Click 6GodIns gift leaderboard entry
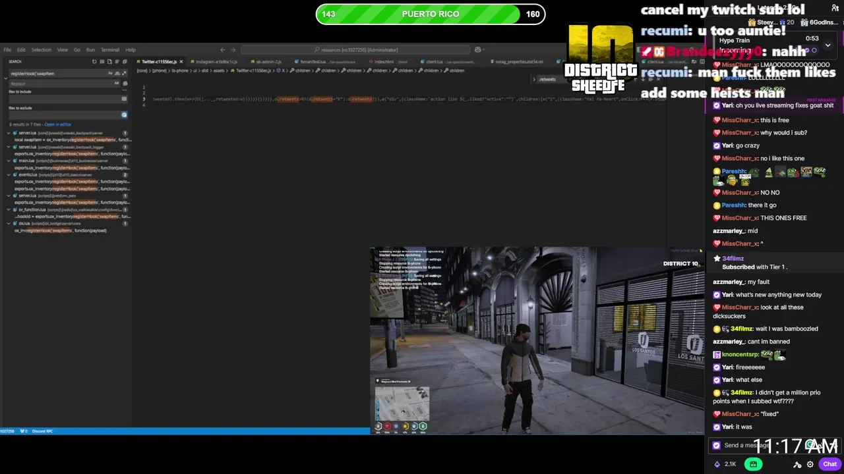Viewport: 844px width, 474px height. point(820,22)
